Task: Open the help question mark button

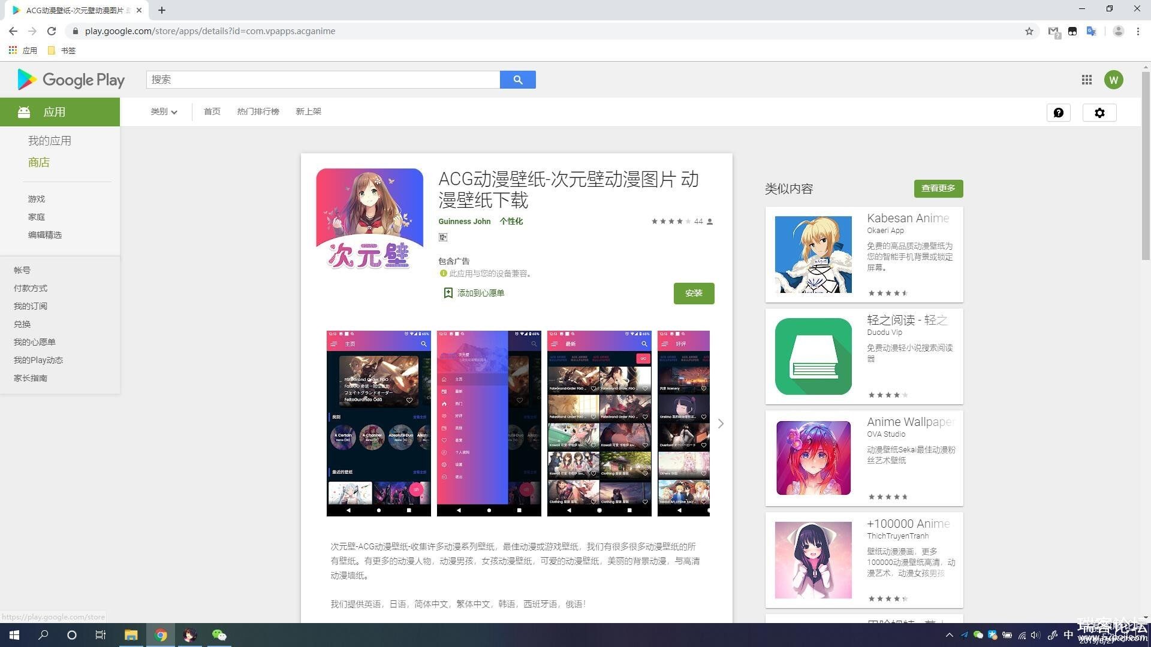Action: coord(1059,113)
